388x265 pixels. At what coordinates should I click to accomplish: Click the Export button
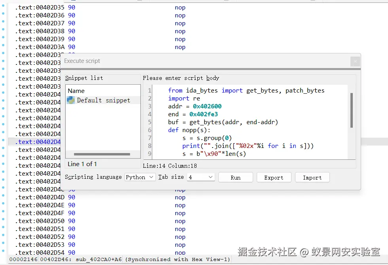point(274,178)
